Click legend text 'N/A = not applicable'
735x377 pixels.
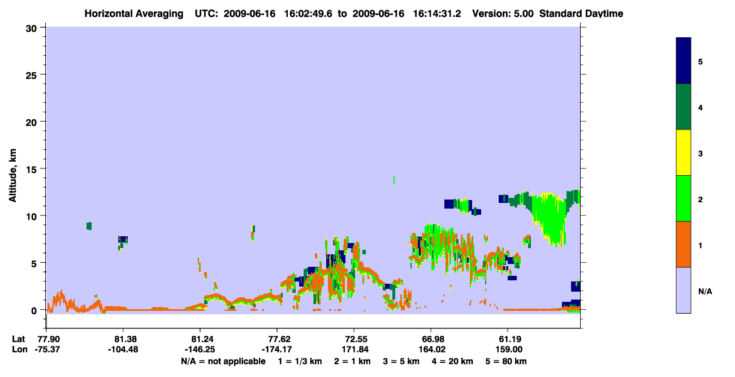tap(223, 361)
